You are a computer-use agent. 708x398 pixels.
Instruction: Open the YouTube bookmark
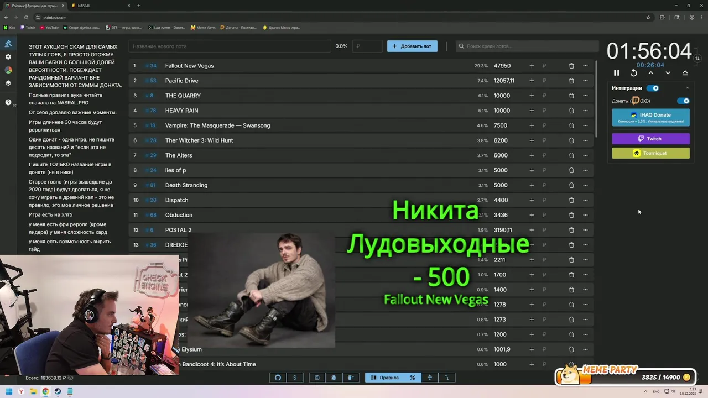coord(49,27)
